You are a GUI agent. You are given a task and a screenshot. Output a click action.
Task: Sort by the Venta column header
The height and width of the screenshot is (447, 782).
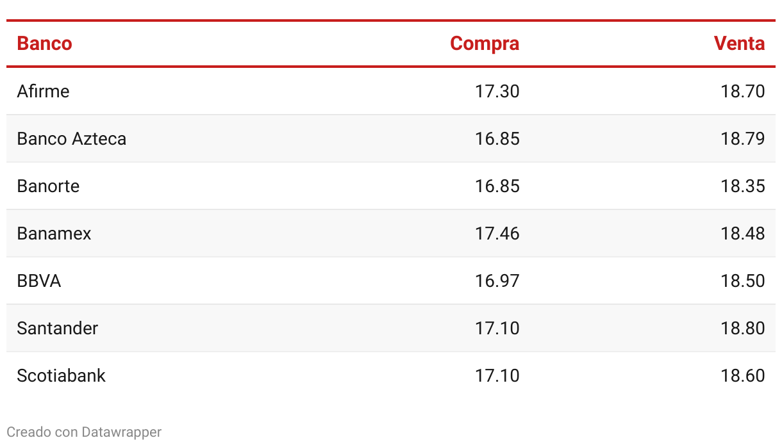pos(739,44)
